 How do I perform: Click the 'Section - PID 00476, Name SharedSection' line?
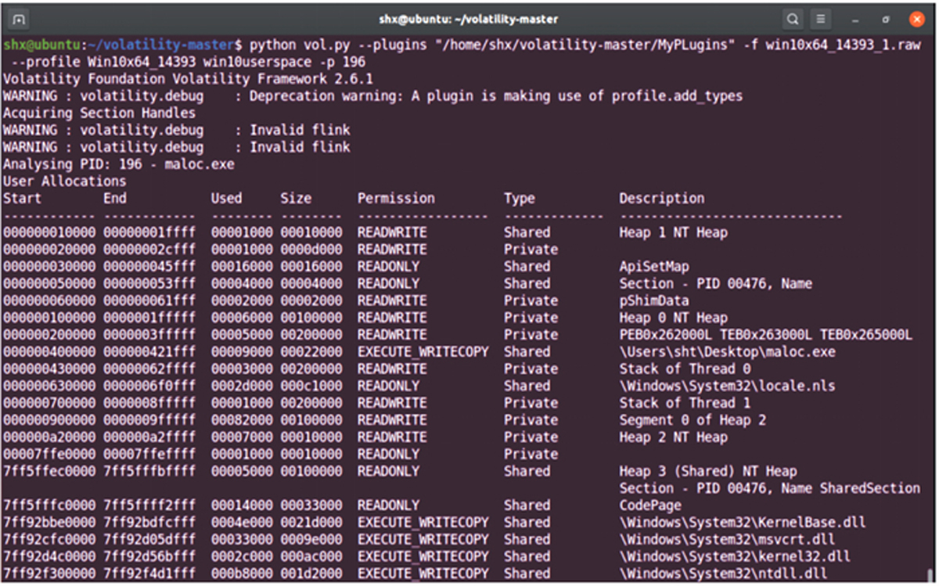(770, 488)
